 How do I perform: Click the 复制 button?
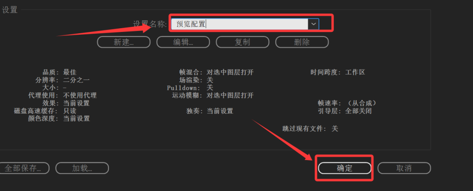click(243, 42)
